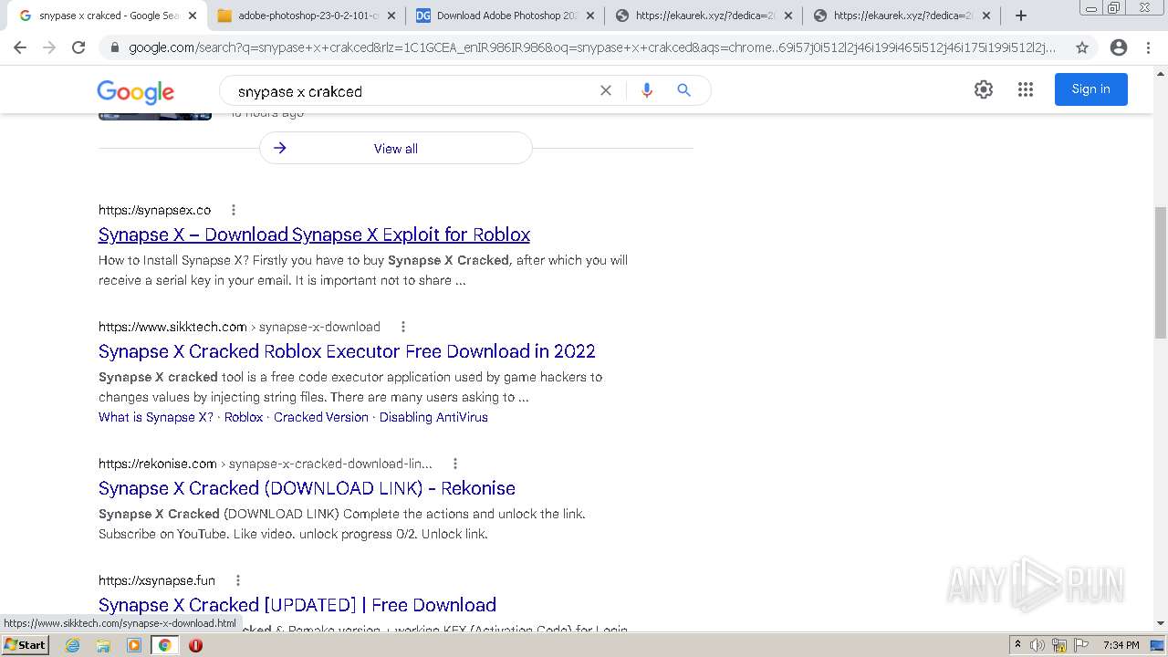This screenshot has height=657, width=1168.
Task: Close the Download Adobe Photoshop tab
Action: [589, 16]
